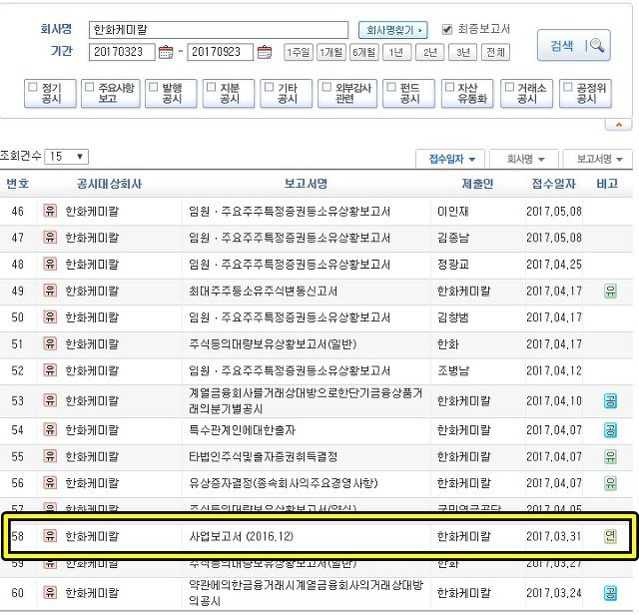Click the 유 market icon in row 46
This screenshot has width=639, height=615.
(x=50, y=211)
